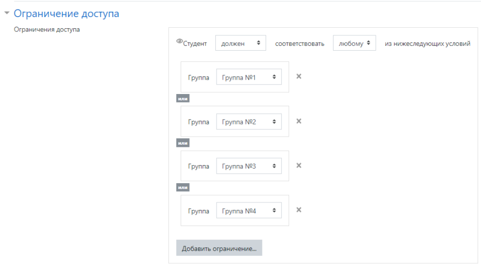Click the Ограничение доступа section heading

pos(66,14)
